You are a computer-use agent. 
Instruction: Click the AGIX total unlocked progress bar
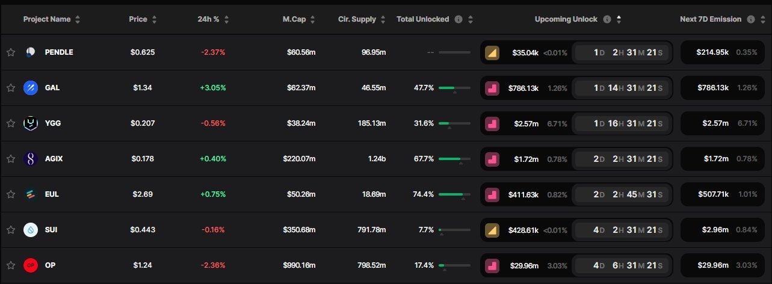[454, 159]
